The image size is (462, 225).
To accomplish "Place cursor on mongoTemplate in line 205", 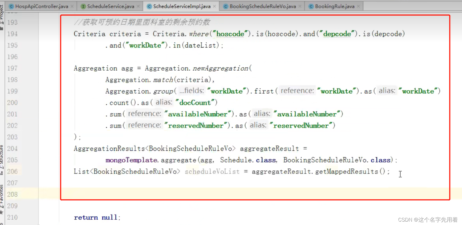I will (131, 160).
